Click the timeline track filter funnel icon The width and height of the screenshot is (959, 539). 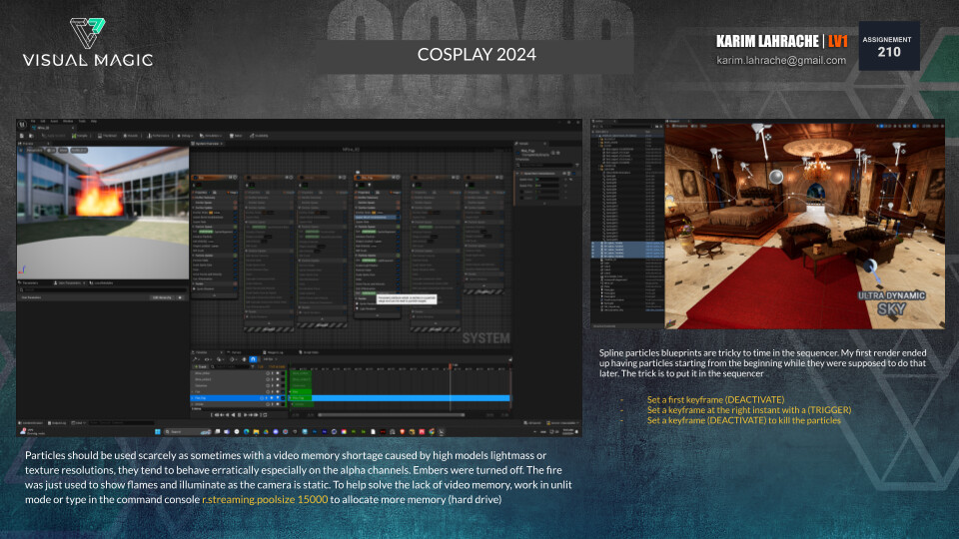pyautogui.click(x=253, y=366)
